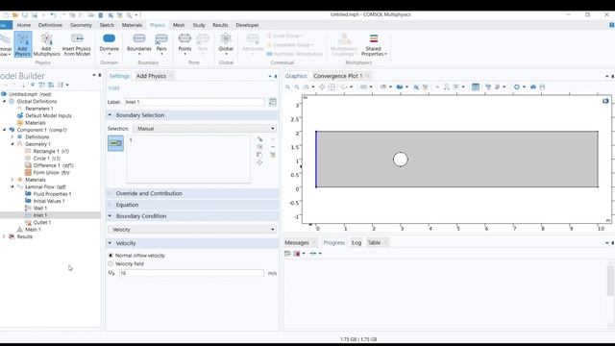Open Insert Physics from Model
Image resolution: width=615 pixels, height=346 pixels.
[77, 44]
